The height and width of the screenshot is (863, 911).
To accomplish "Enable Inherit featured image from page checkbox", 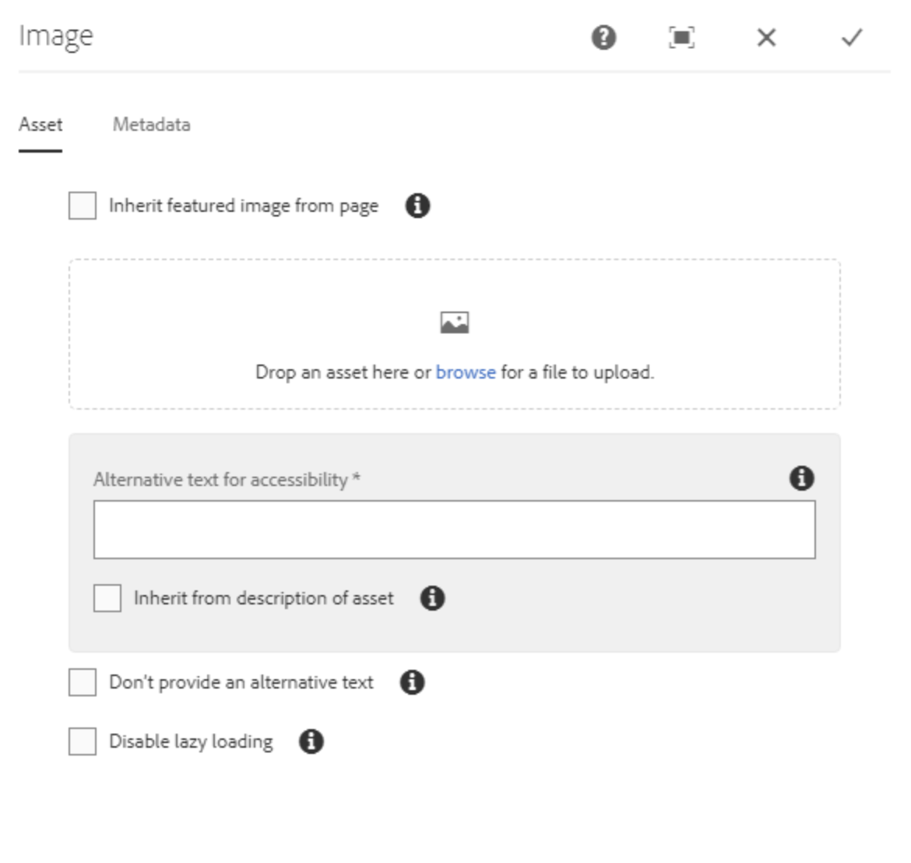I will coord(83,206).
